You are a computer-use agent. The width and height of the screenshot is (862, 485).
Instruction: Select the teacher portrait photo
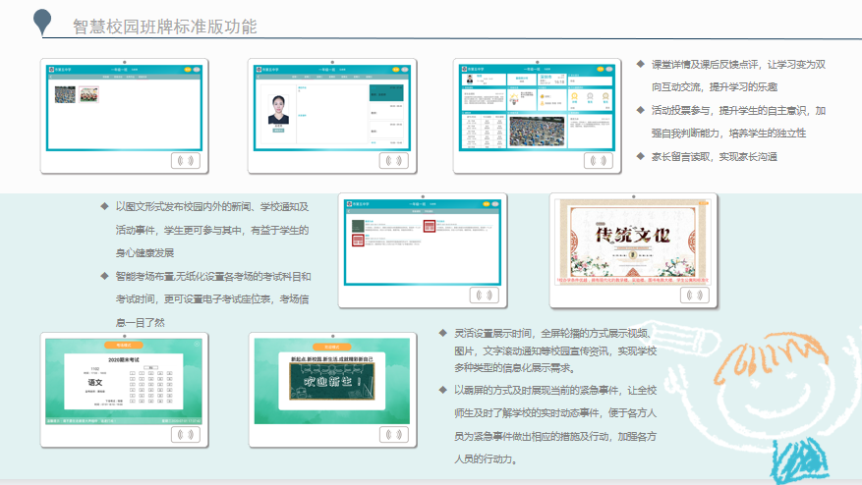pos(279,108)
